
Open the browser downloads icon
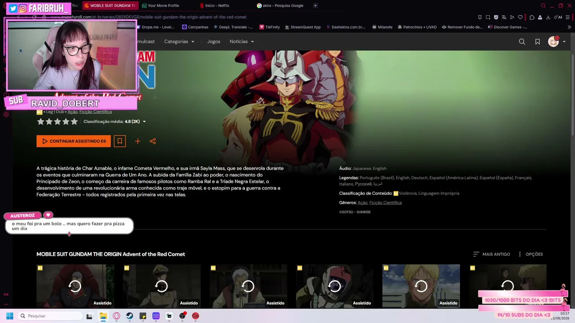548,17
